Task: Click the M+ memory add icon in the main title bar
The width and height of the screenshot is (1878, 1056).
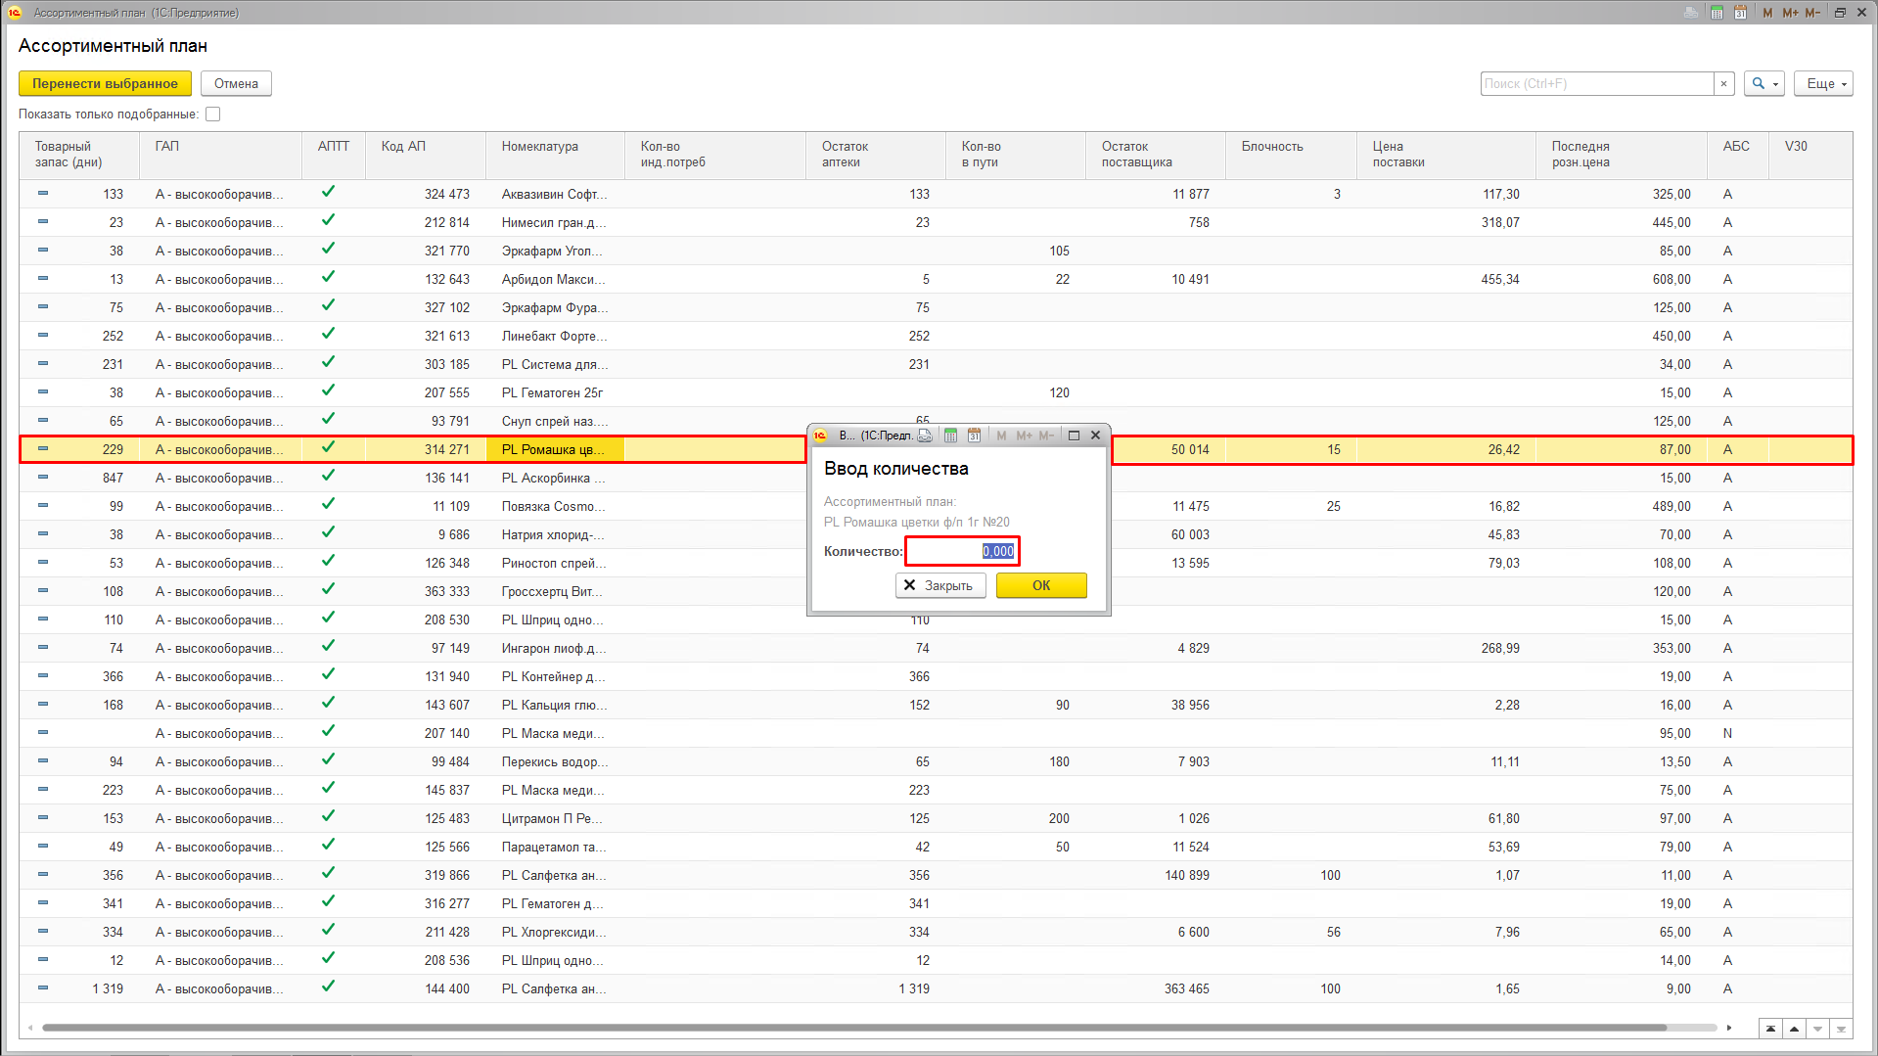Action: 1790,13
